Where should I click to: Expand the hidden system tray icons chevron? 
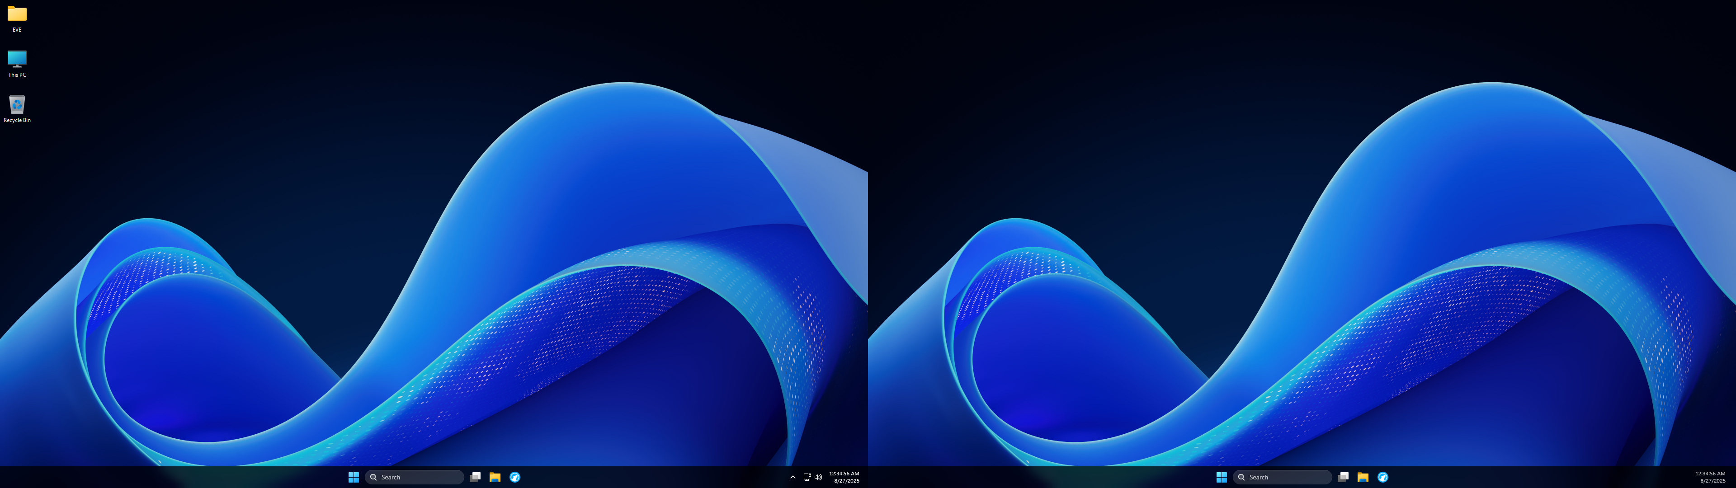(793, 477)
